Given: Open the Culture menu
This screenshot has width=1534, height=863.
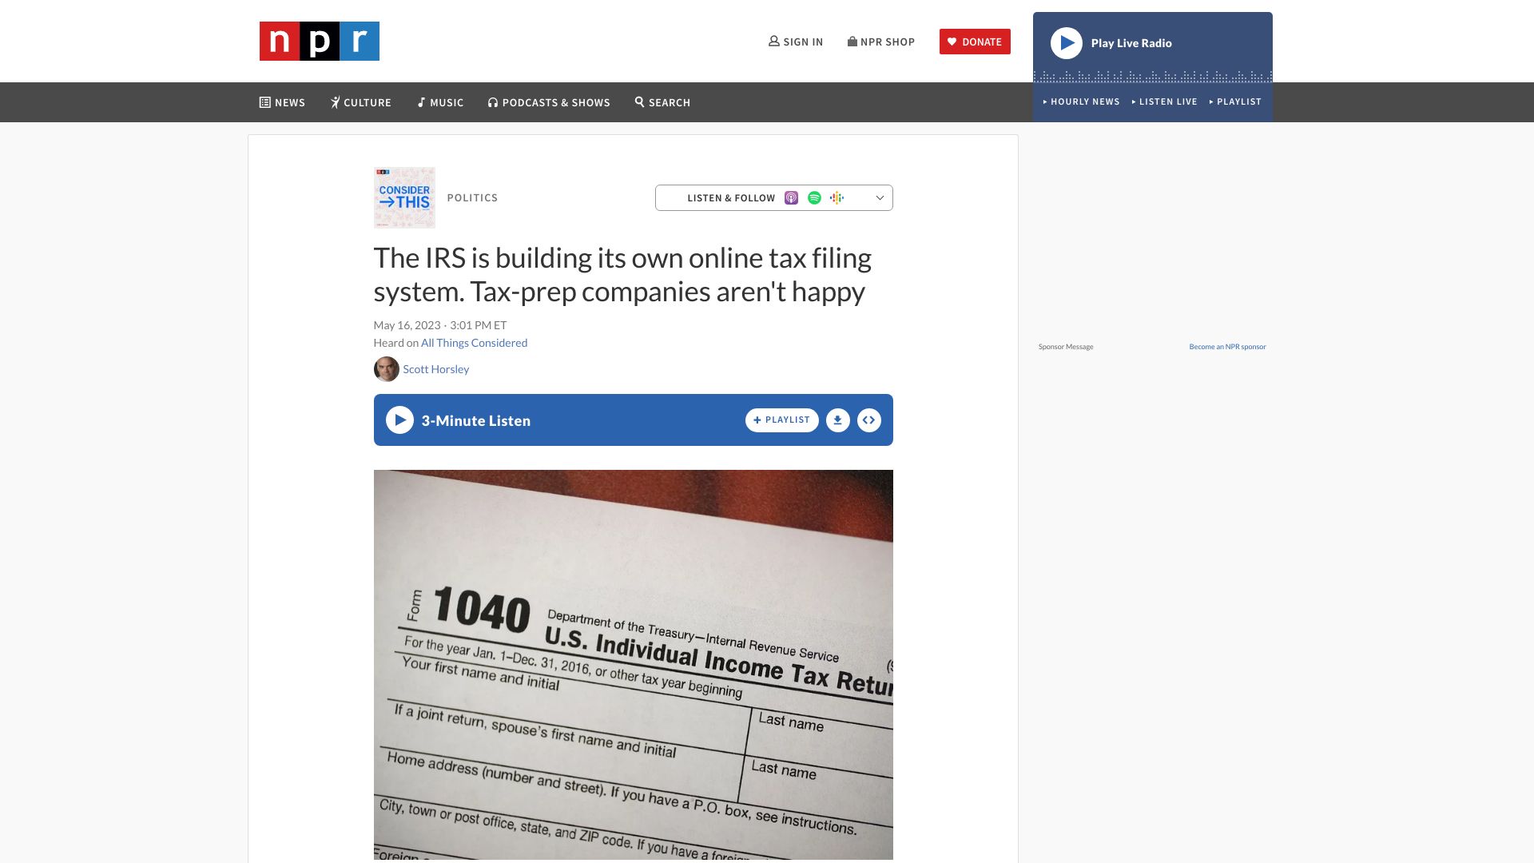Looking at the screenshot, I should pos(361,102).
